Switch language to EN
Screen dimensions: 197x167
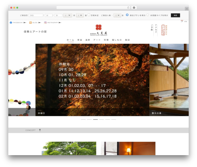coord(186,21)
